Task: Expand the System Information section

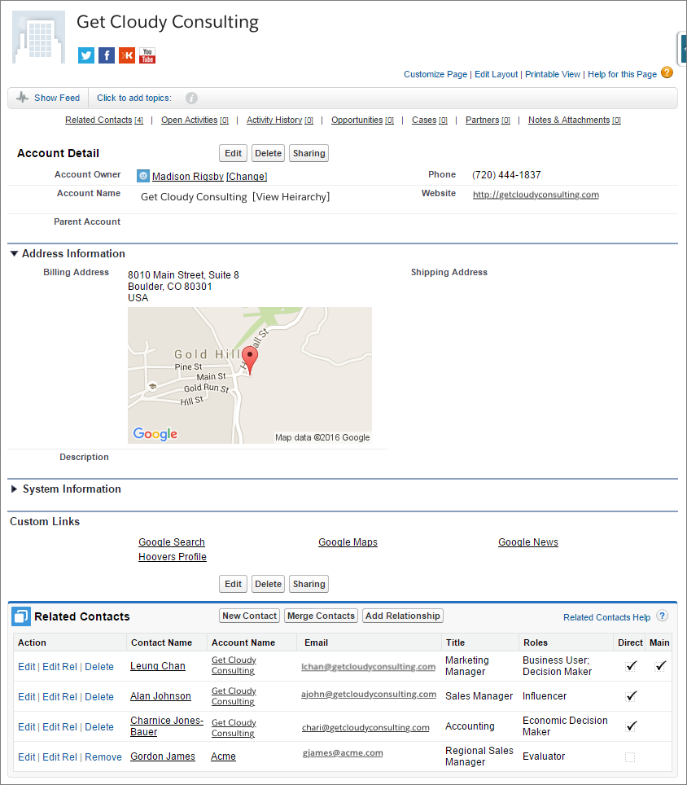Action: [14, 489]
